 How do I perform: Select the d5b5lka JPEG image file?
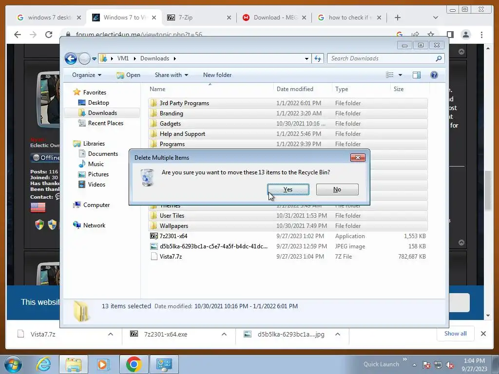[x=288, y=246]
